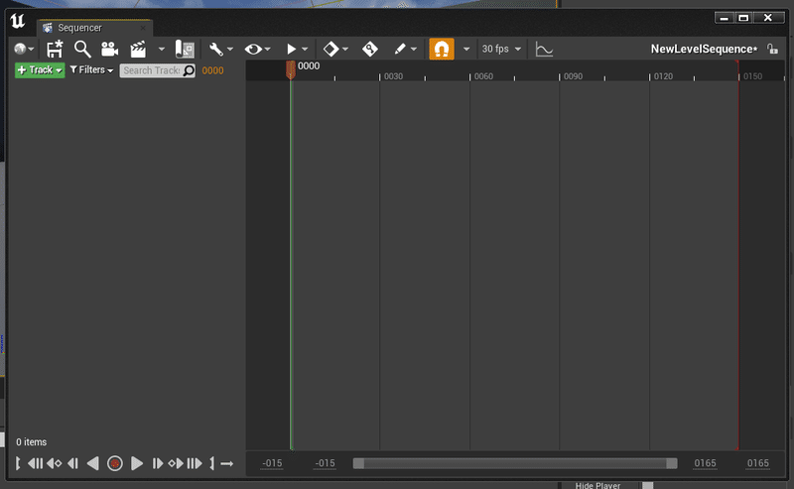Image resolution: width=794 pixels, height=489 pixels.
Task: Click the Unreal Engine logo icon
Action: point(17,21)
